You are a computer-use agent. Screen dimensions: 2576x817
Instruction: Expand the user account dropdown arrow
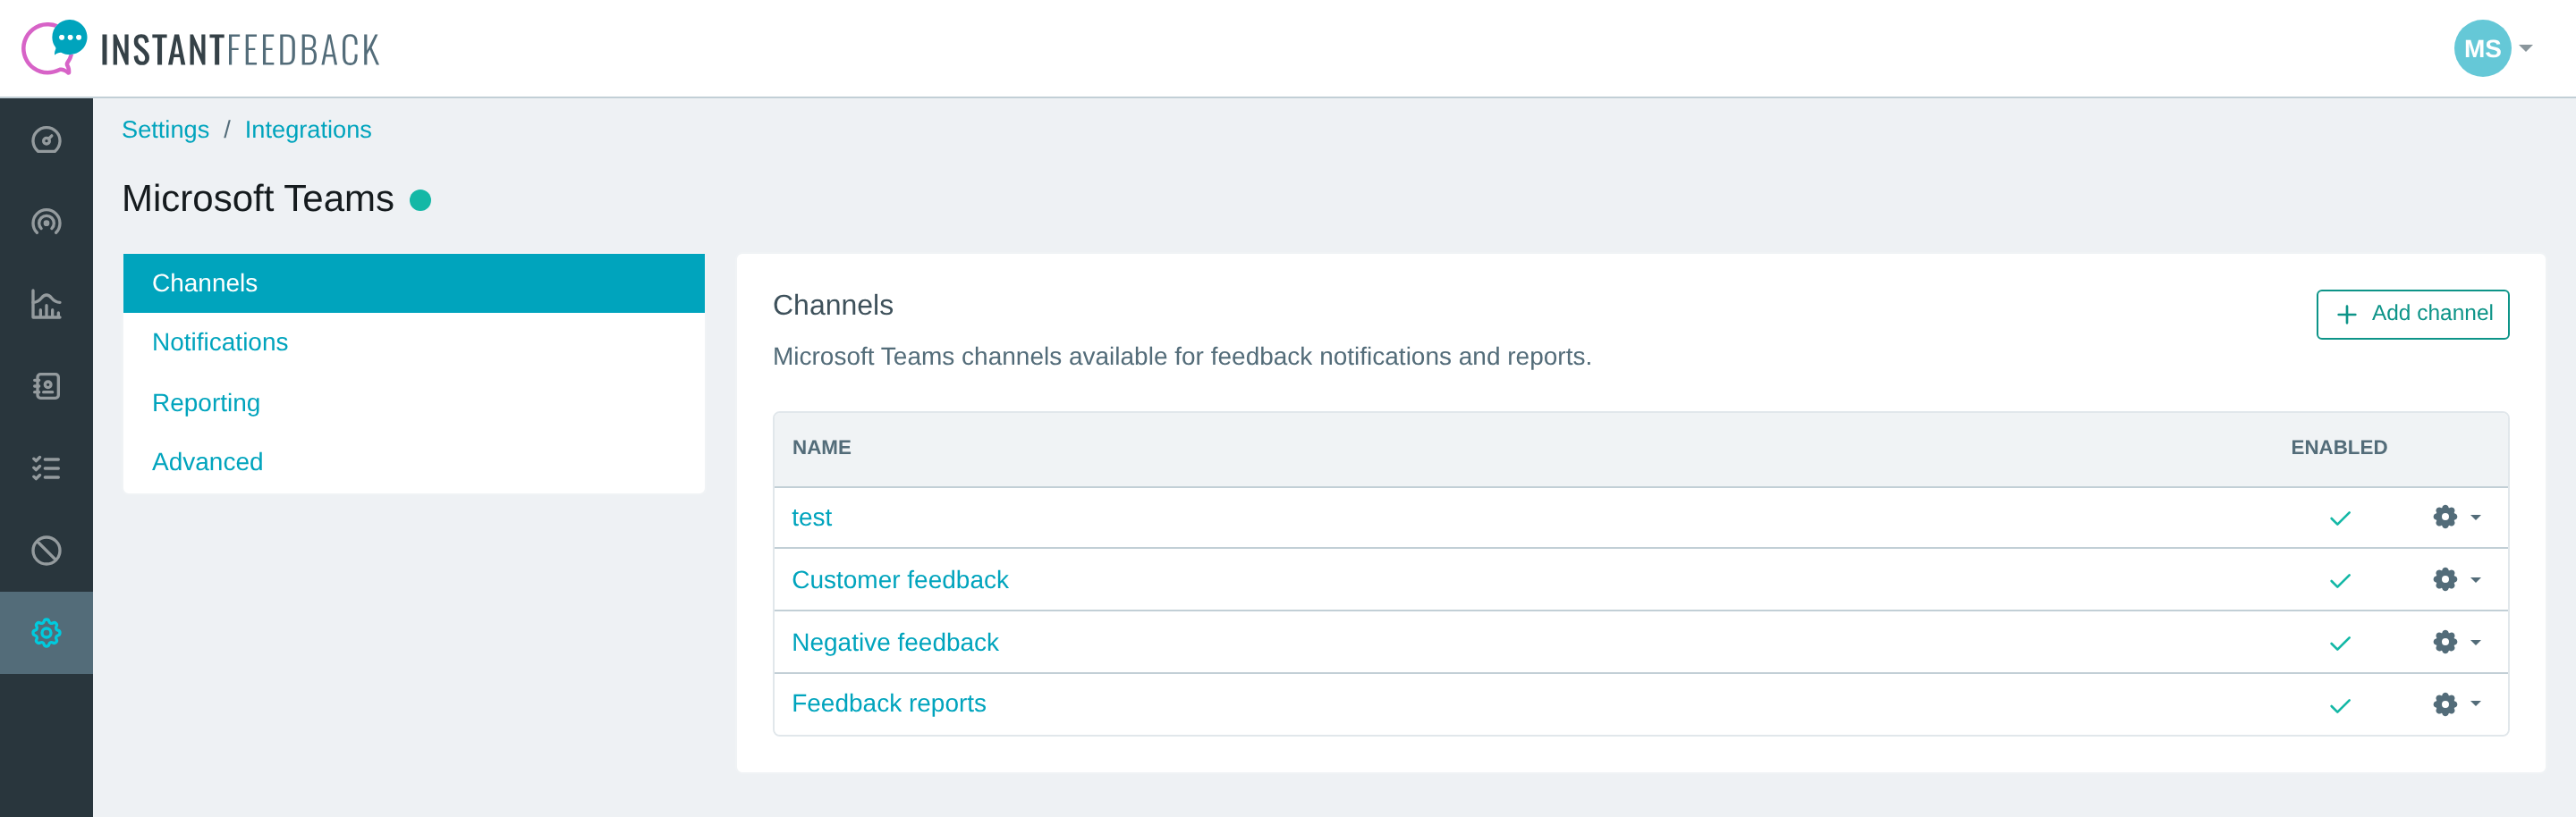[2526, 48]
